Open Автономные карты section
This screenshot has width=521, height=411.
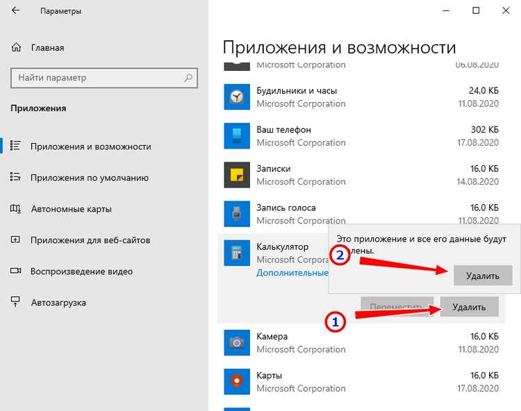(71, 209)
